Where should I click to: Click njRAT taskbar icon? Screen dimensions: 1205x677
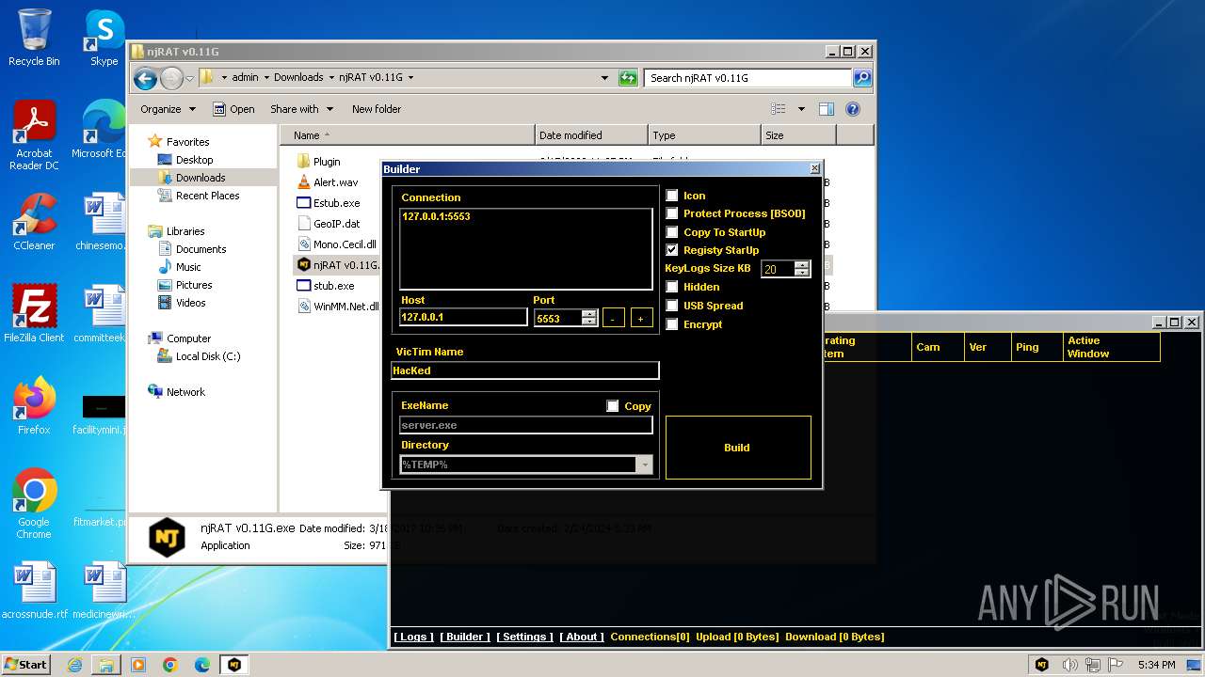233,665
